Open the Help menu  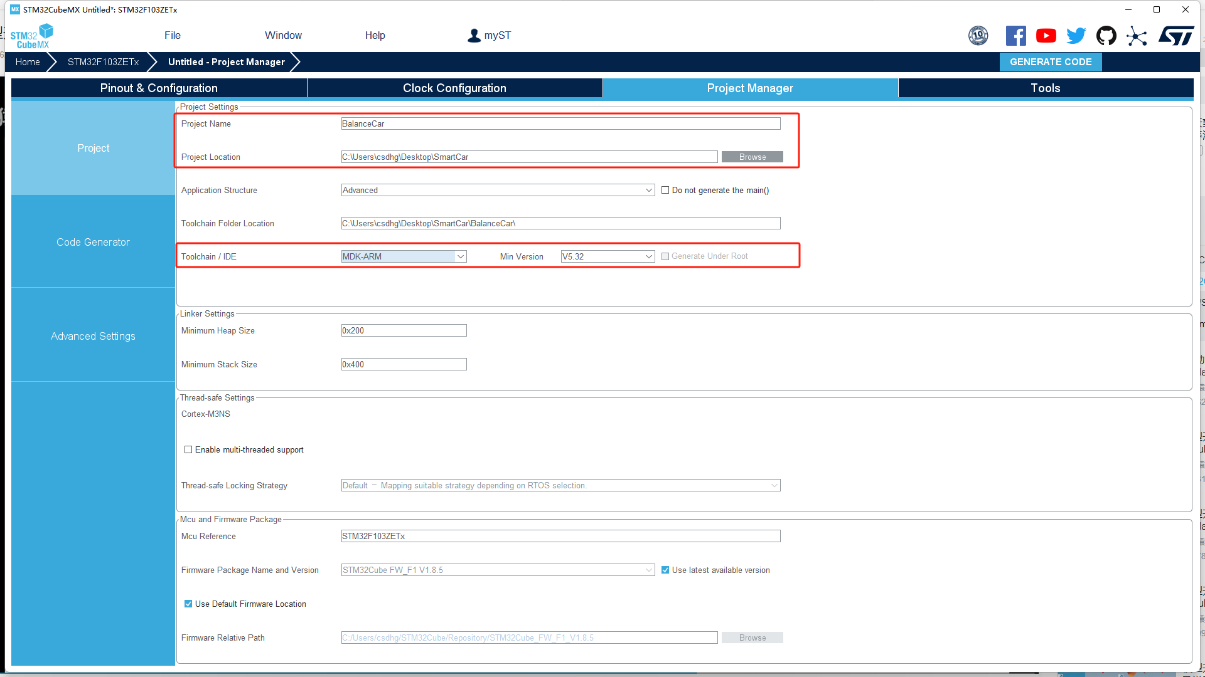(x=375, y=36)
